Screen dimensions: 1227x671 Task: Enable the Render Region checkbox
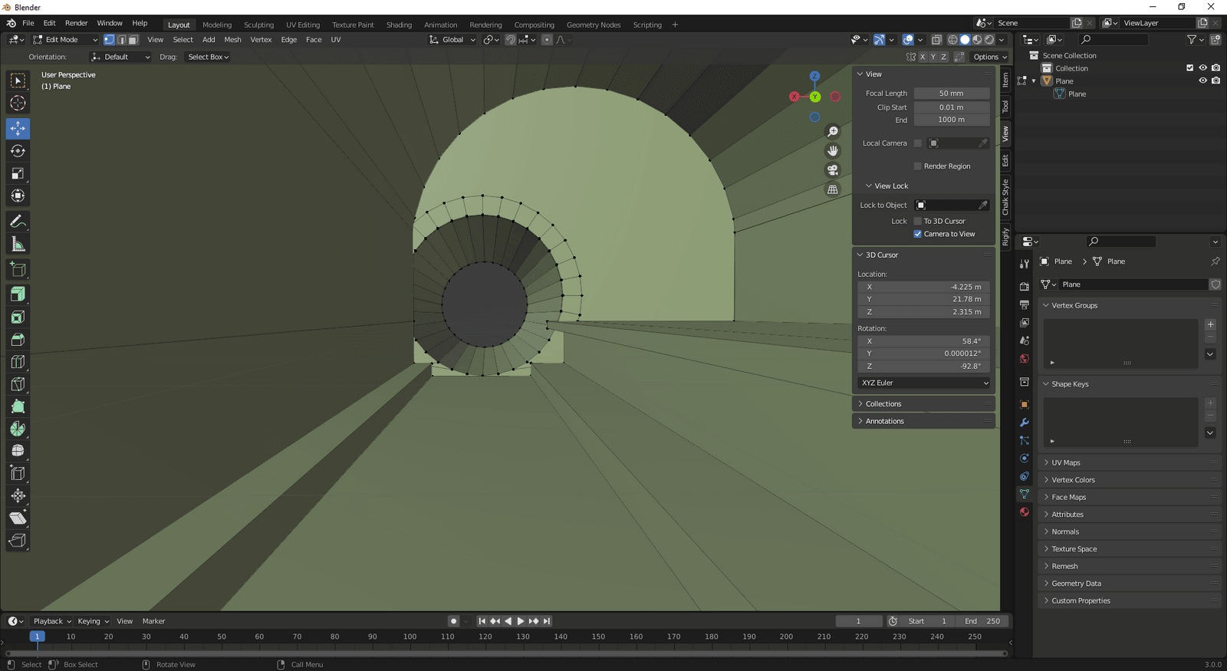918,166
